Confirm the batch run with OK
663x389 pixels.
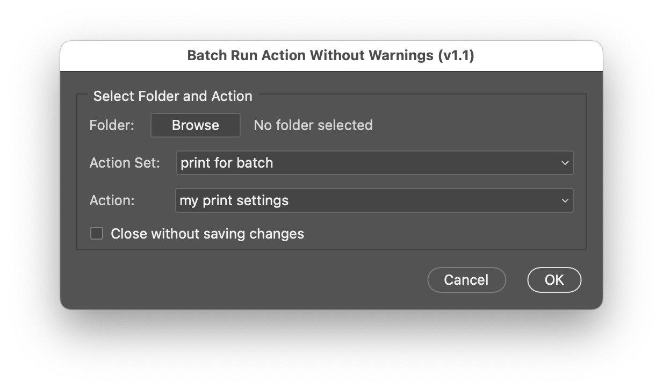coord(554,279)
